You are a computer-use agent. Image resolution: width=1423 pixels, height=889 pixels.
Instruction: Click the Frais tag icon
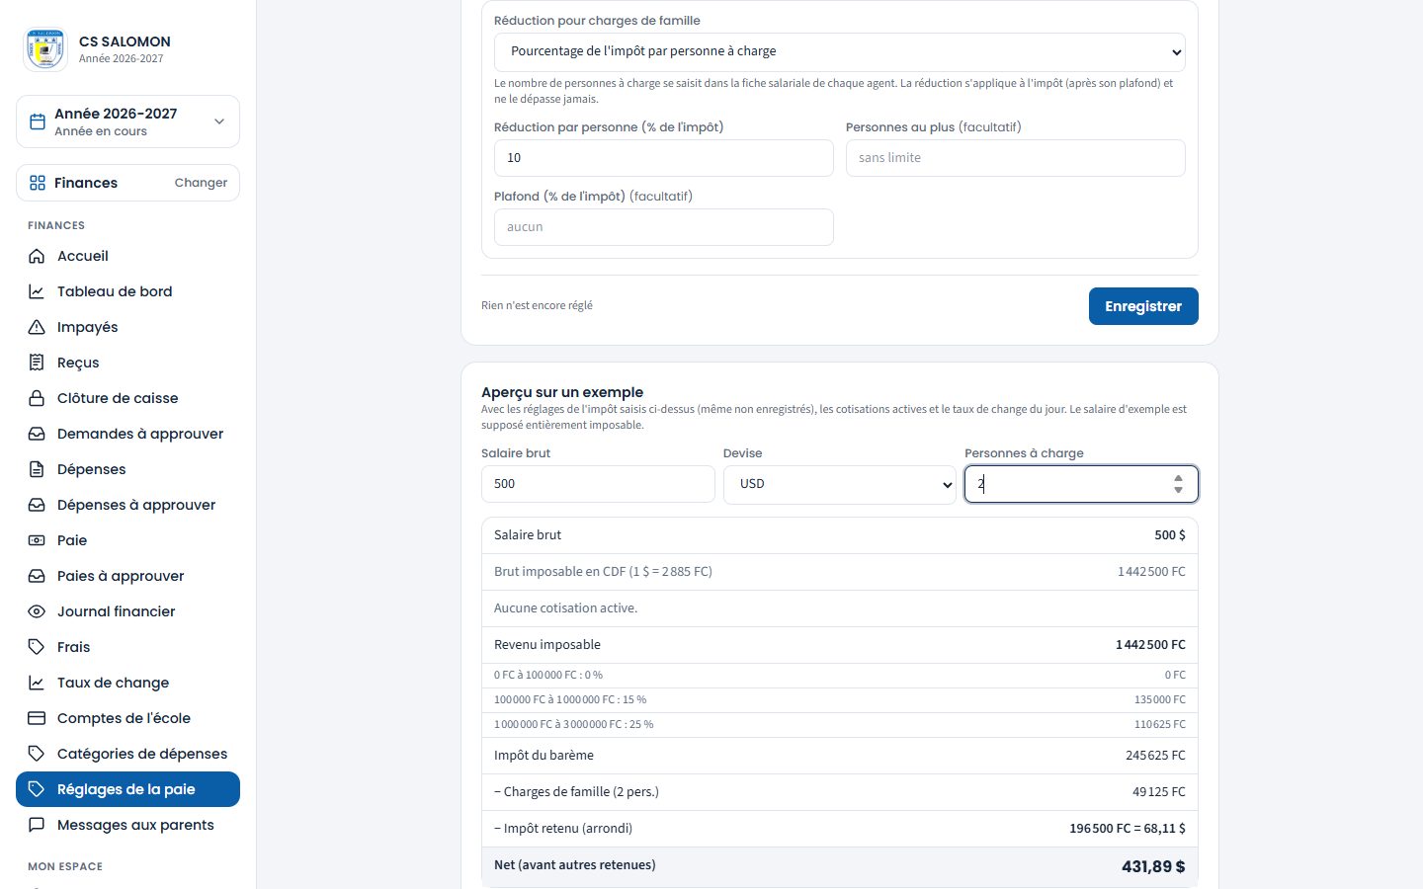[x=37, y=647]
